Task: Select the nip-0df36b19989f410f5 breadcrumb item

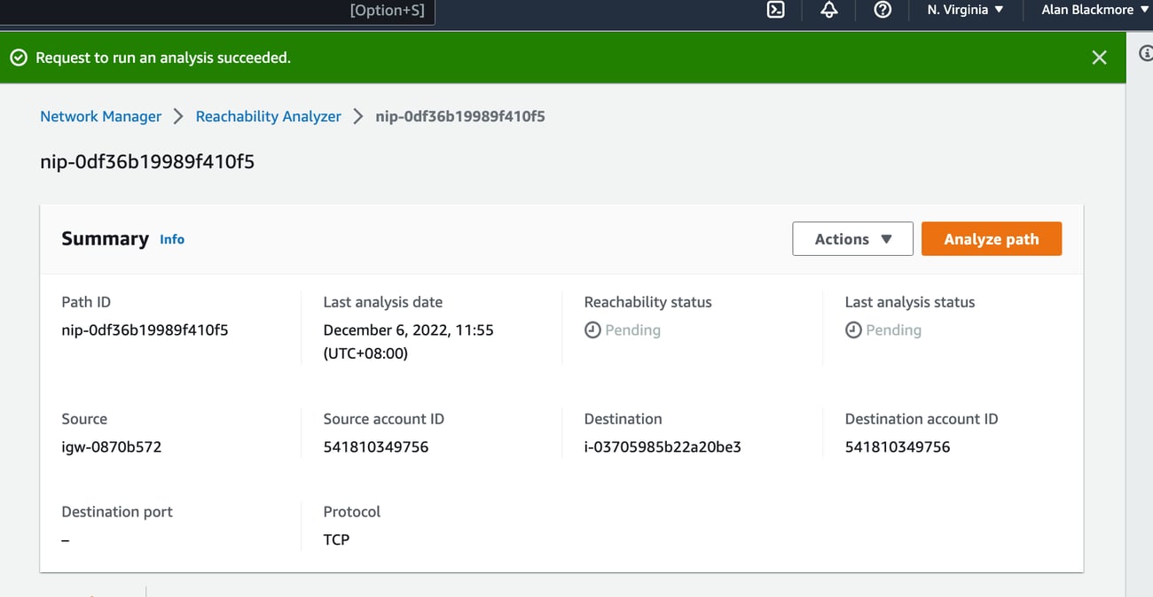Action: 460,116
